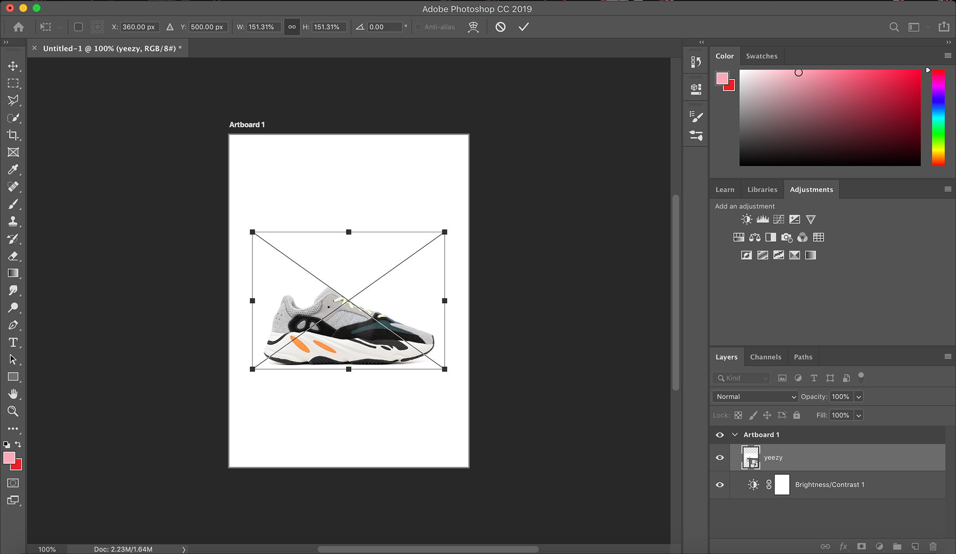Open the blend mode Normal dropdown

[x=755, y=397]
